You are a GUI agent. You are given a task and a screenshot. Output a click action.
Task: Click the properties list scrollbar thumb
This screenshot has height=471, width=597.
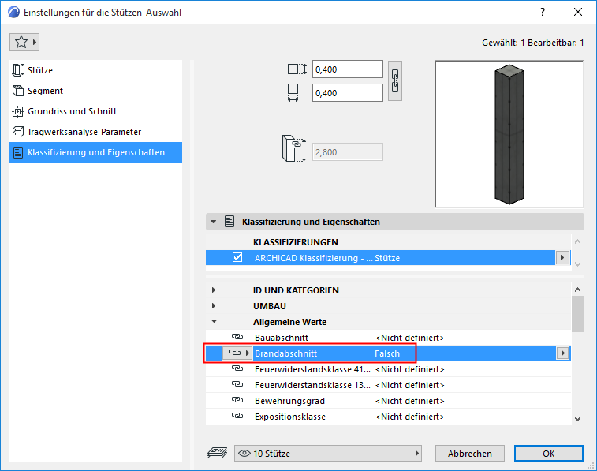coord(577,314)
